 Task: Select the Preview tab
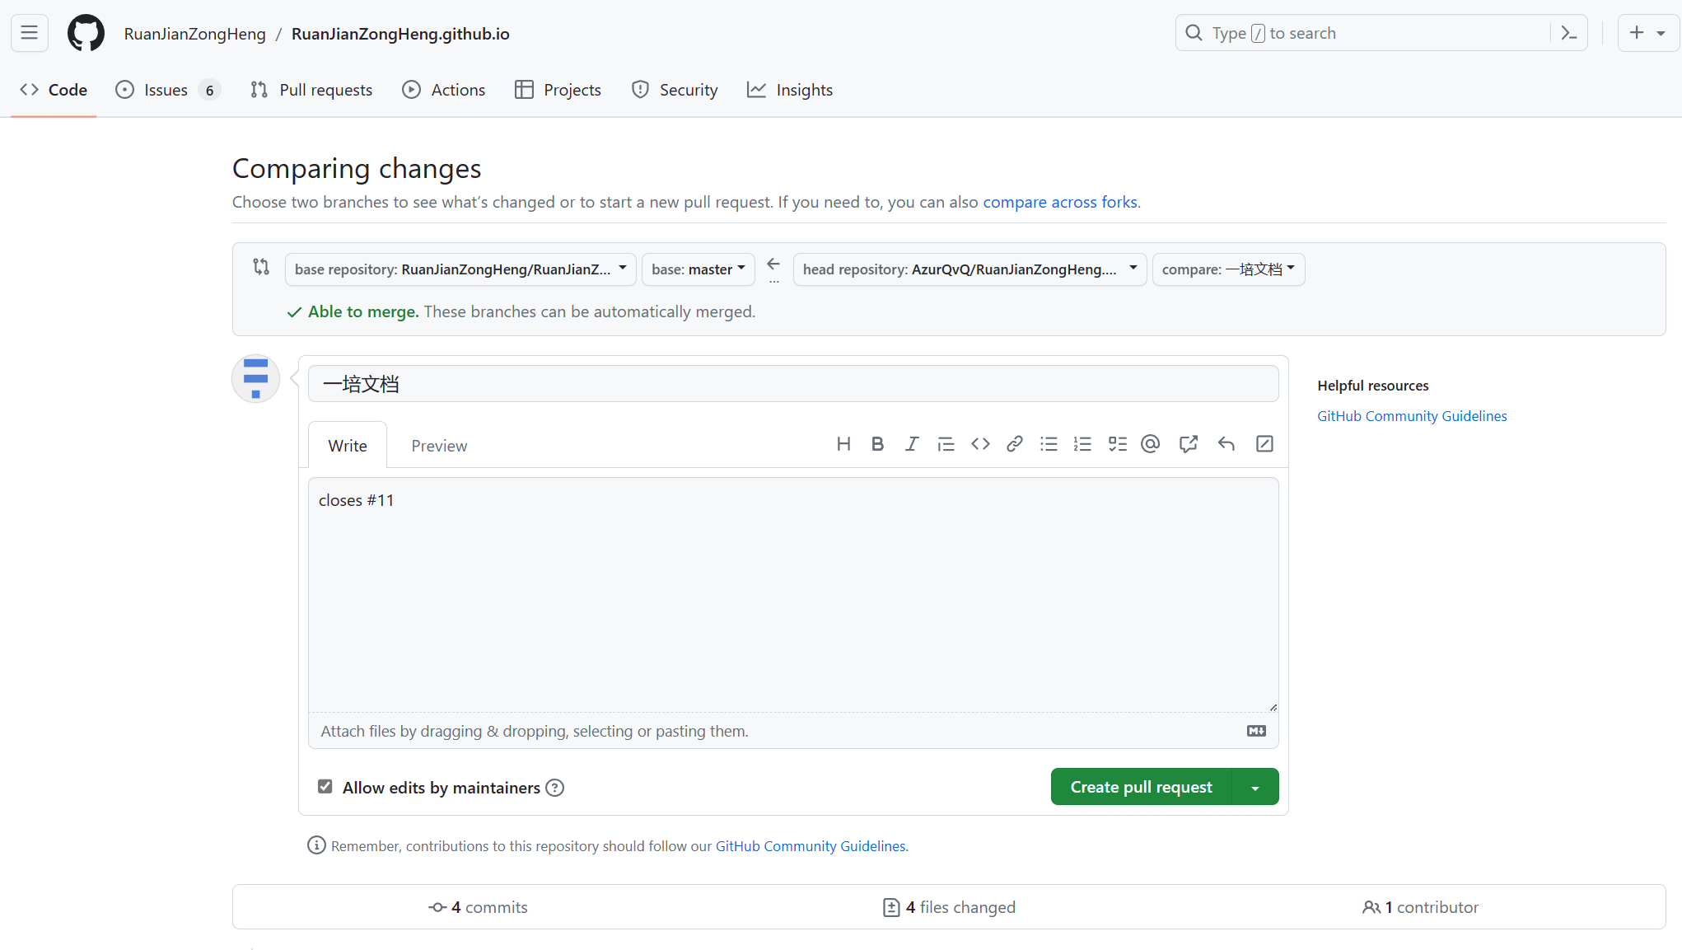click(439, 446)
